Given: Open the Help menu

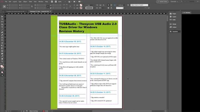Looking at the screenshot, I should point(47,2).
